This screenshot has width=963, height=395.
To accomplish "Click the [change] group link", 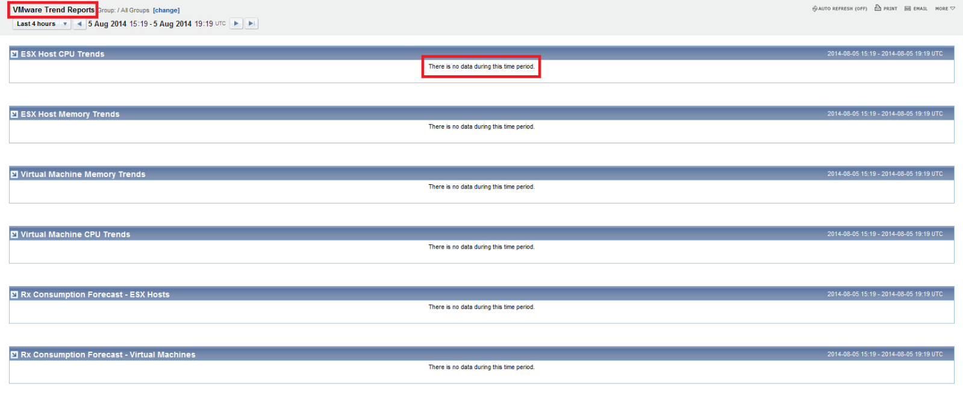I will [166, 10].
